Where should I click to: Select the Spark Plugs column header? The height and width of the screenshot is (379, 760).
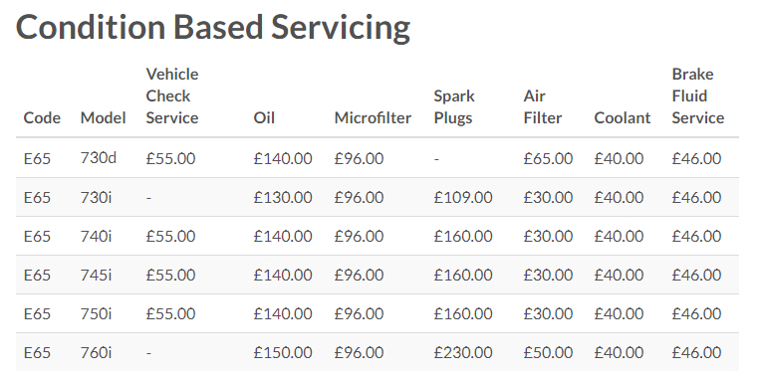tap(454, 107)
